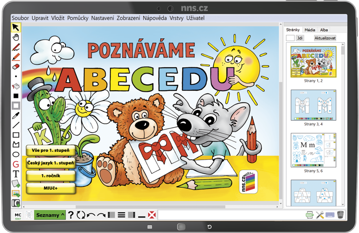Click the MC 5547 icon
The image size is (359, 233).
click(18, 216)
